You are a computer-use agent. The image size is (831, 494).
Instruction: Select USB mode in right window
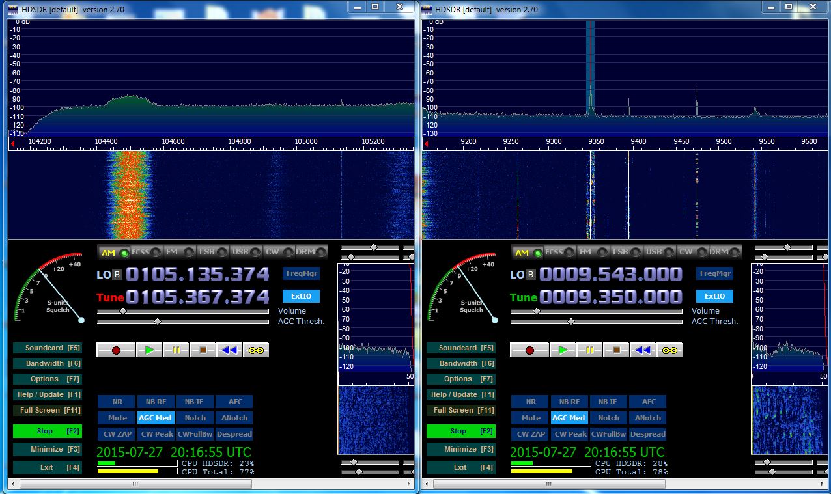click(x=659, y=252)
